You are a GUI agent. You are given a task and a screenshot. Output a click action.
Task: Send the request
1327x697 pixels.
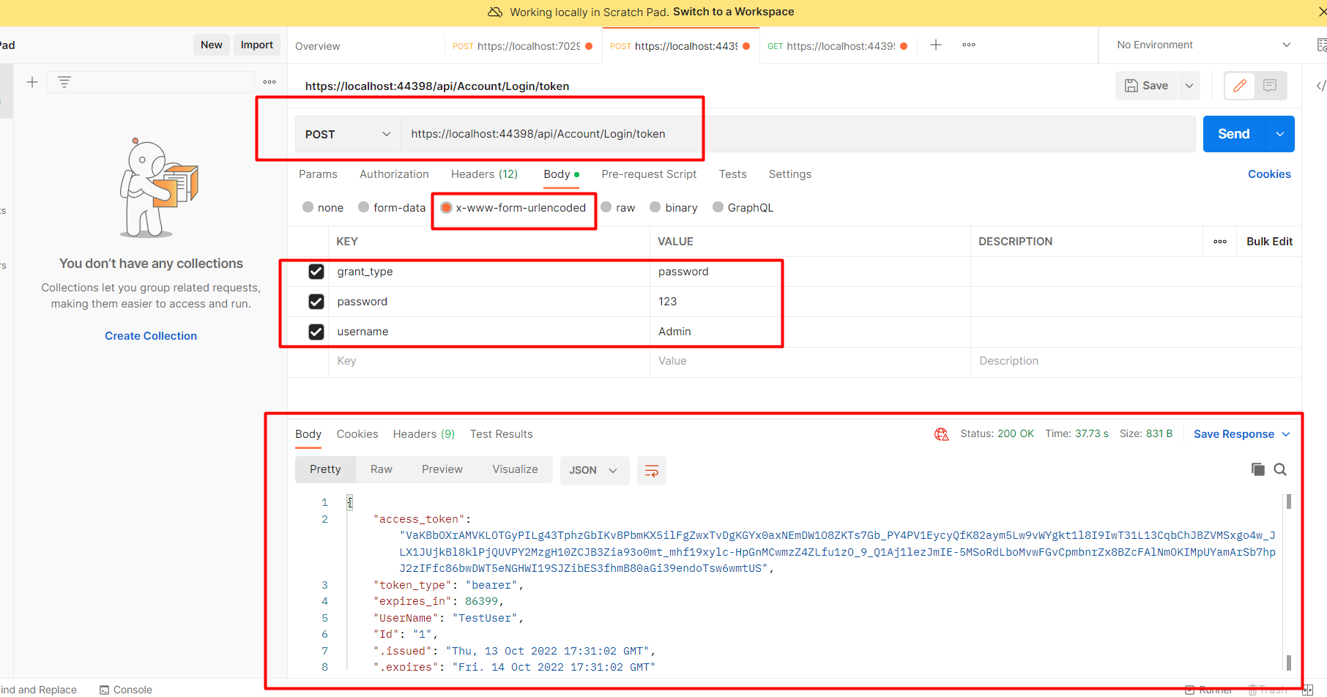tap(1234, 134)
